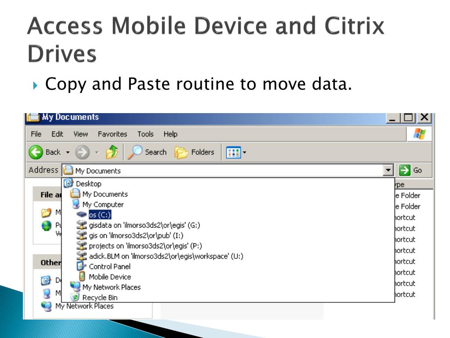The width and height of the screenshot is (450, 338).
Task: Click the Folders button label
Action: 203,152
